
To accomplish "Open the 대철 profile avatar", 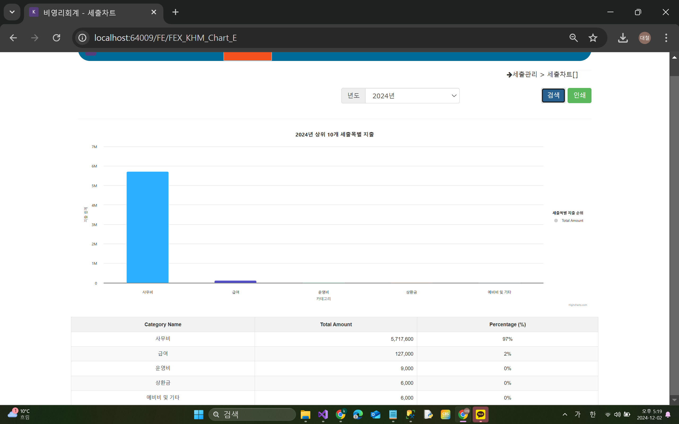I will (x=645, y=38).
